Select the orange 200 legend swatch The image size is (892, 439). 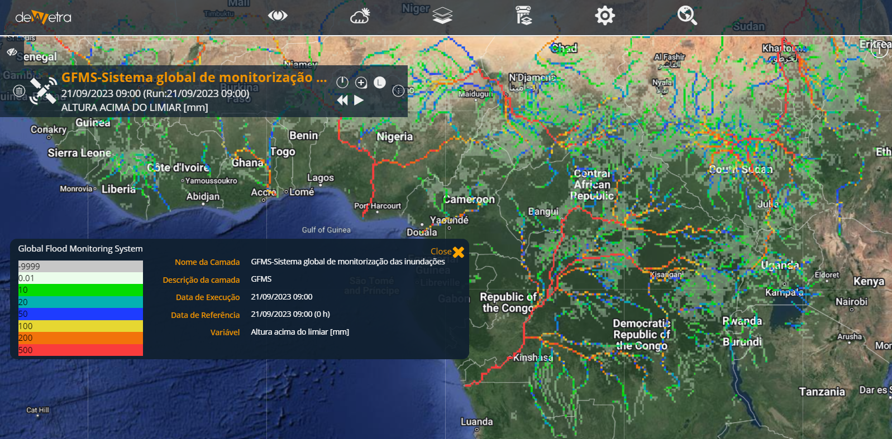pyautogui.click(x=80, y=338)
